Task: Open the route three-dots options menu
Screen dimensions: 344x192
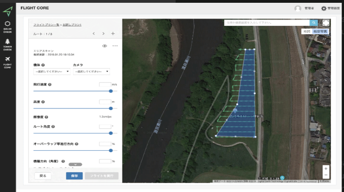Action: [115, 46]
